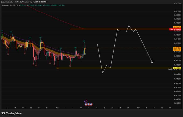Click the Dogecoin symbol name in legend
183x117 pixels.
[x=5, y=5]
